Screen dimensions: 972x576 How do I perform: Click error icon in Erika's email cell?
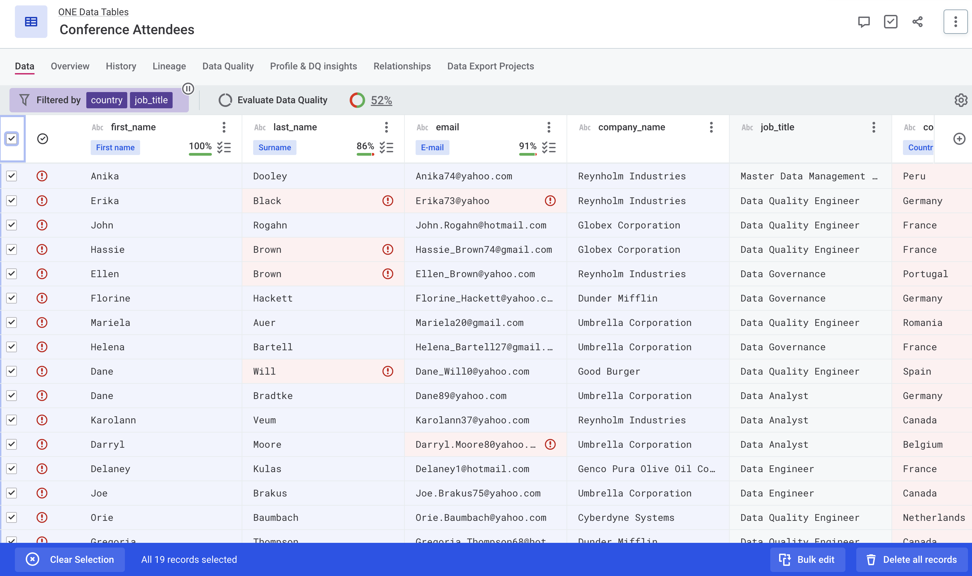point(550,201)
